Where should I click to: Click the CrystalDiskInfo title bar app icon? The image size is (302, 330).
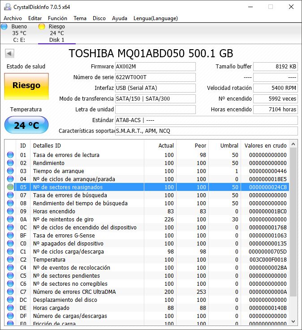8,7
